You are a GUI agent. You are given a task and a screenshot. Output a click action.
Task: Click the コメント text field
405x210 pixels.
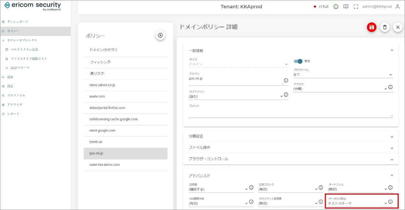(x=290, y=114)
